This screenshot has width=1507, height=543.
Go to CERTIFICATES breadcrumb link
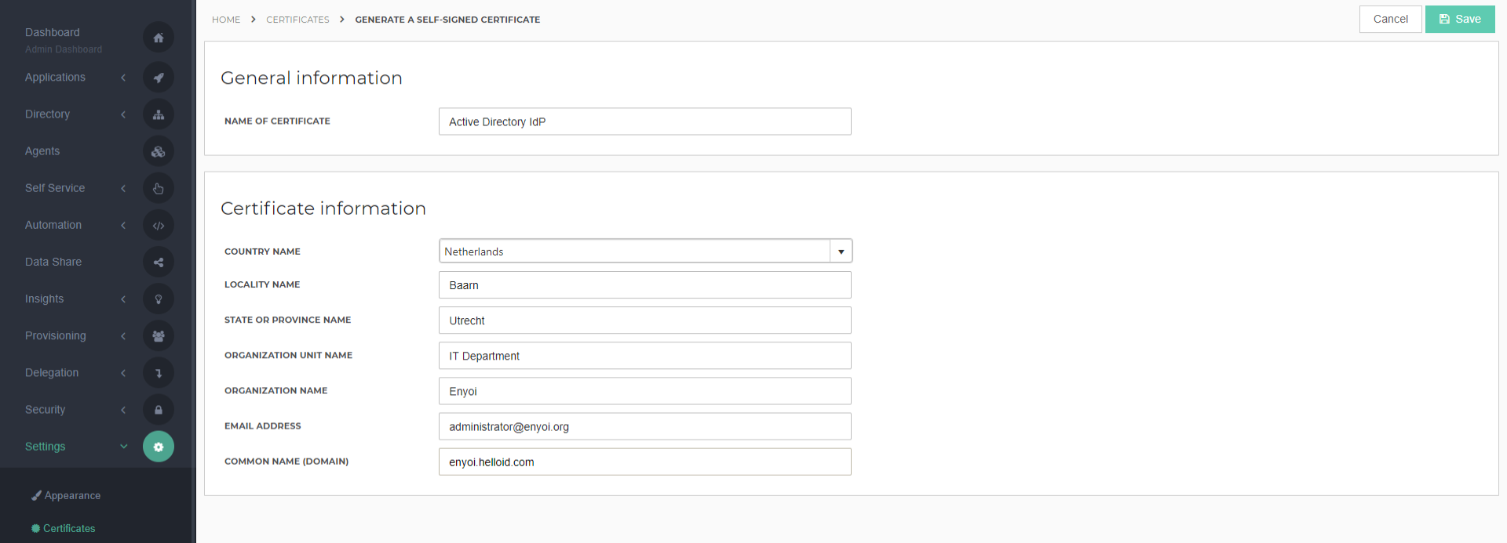click(297, 20)
